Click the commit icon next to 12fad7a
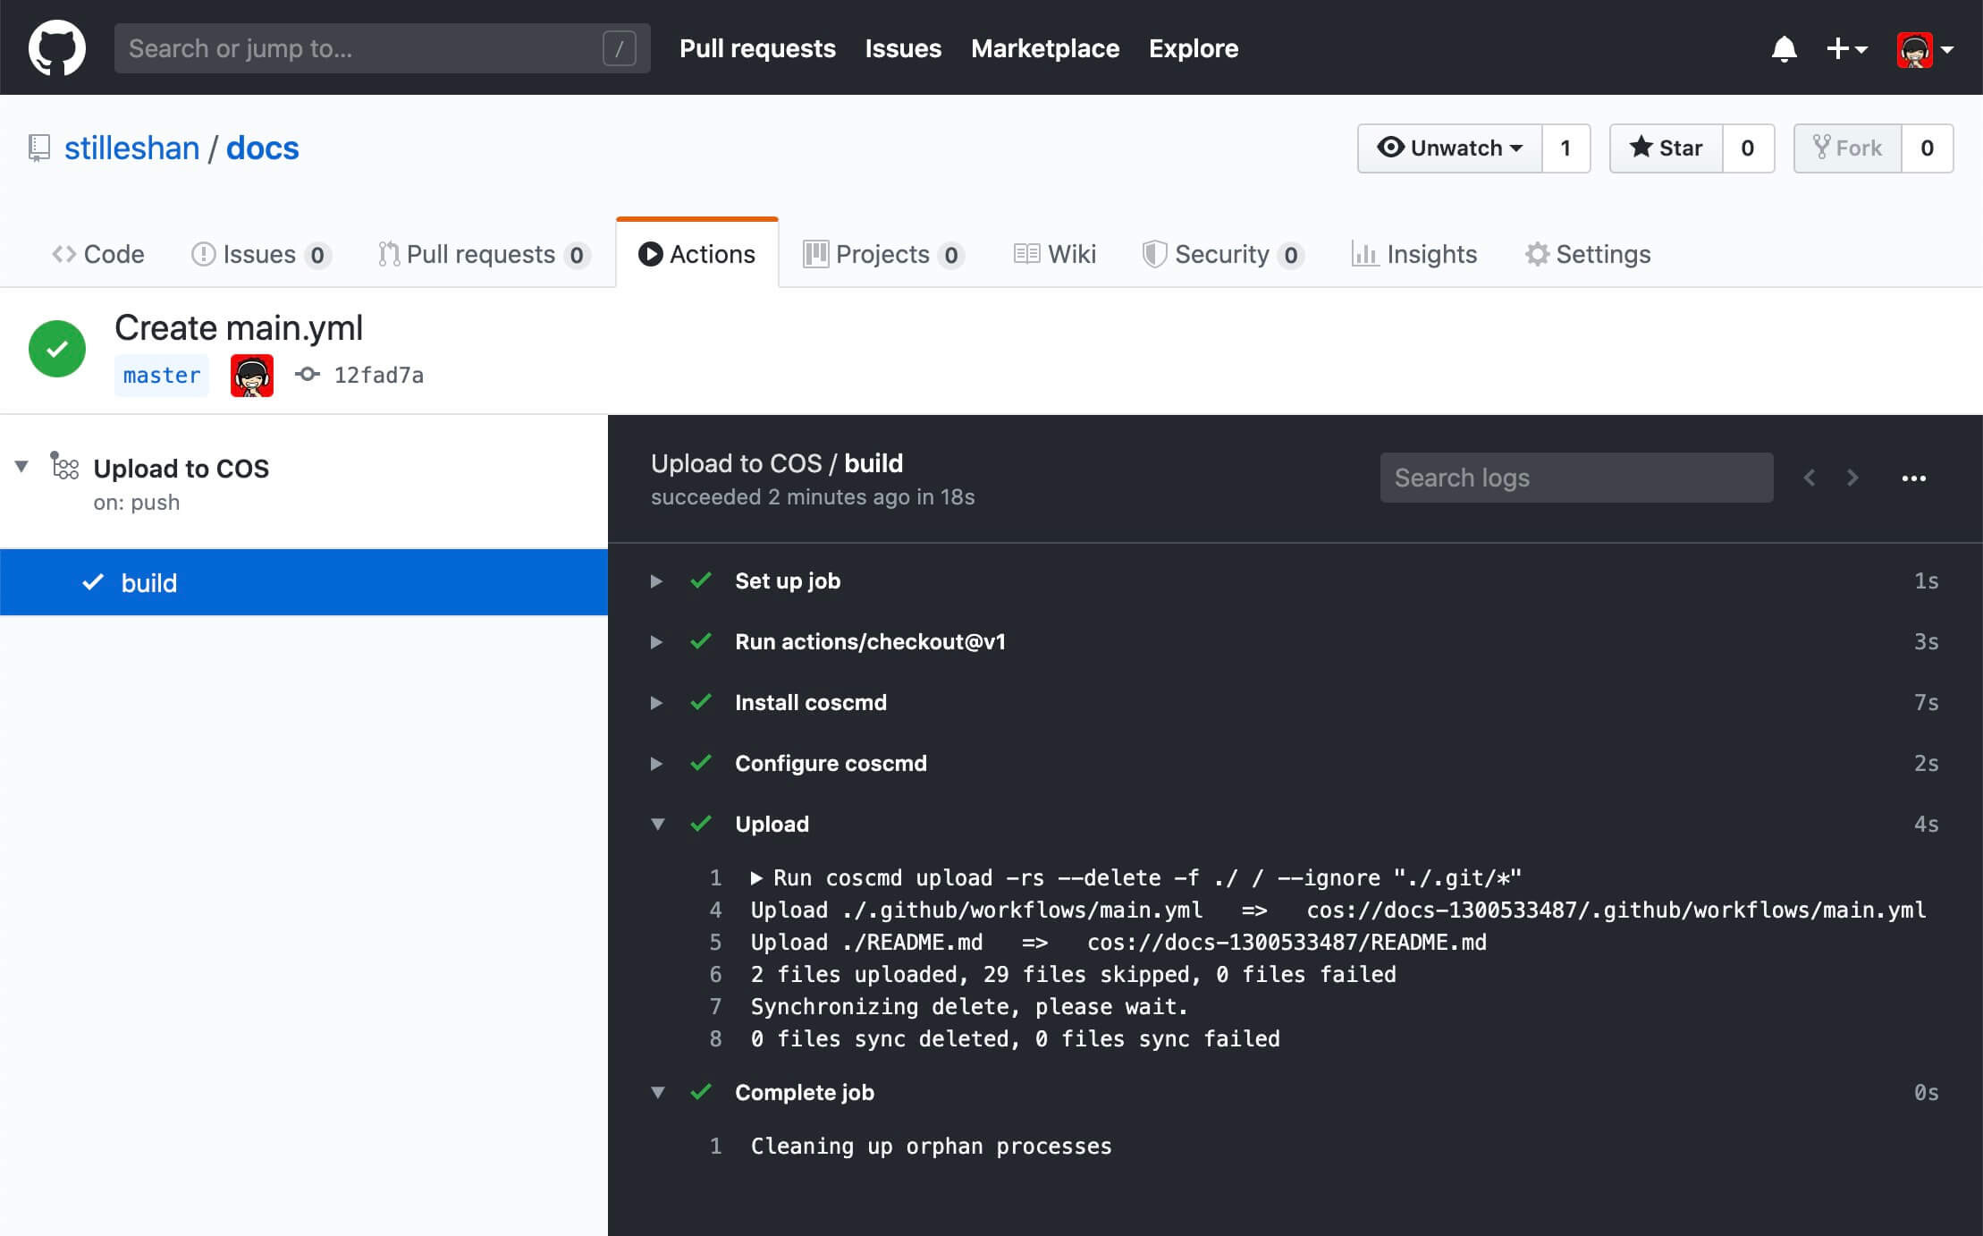1983x1236 pixels. (x=308, y=375)
